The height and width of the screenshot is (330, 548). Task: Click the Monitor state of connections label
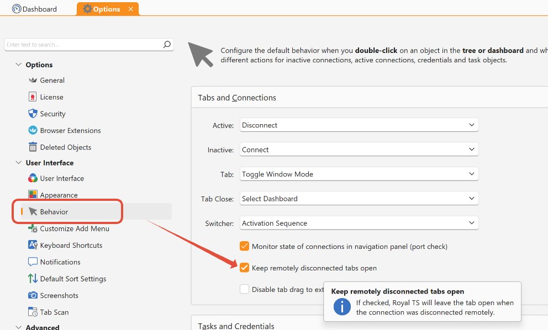point(350,247)
